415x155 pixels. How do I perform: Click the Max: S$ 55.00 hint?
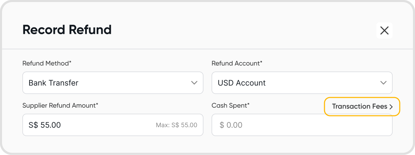[176, 125]
